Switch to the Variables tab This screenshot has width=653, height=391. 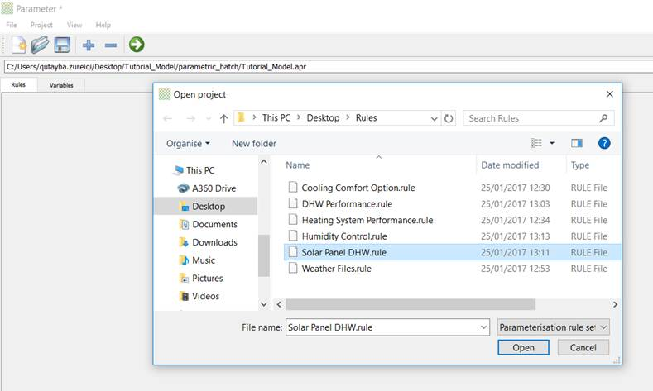pos(61,85)
